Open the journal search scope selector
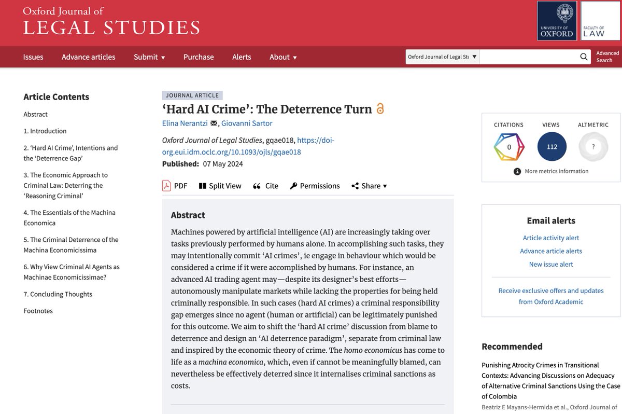 coord(442,56)
